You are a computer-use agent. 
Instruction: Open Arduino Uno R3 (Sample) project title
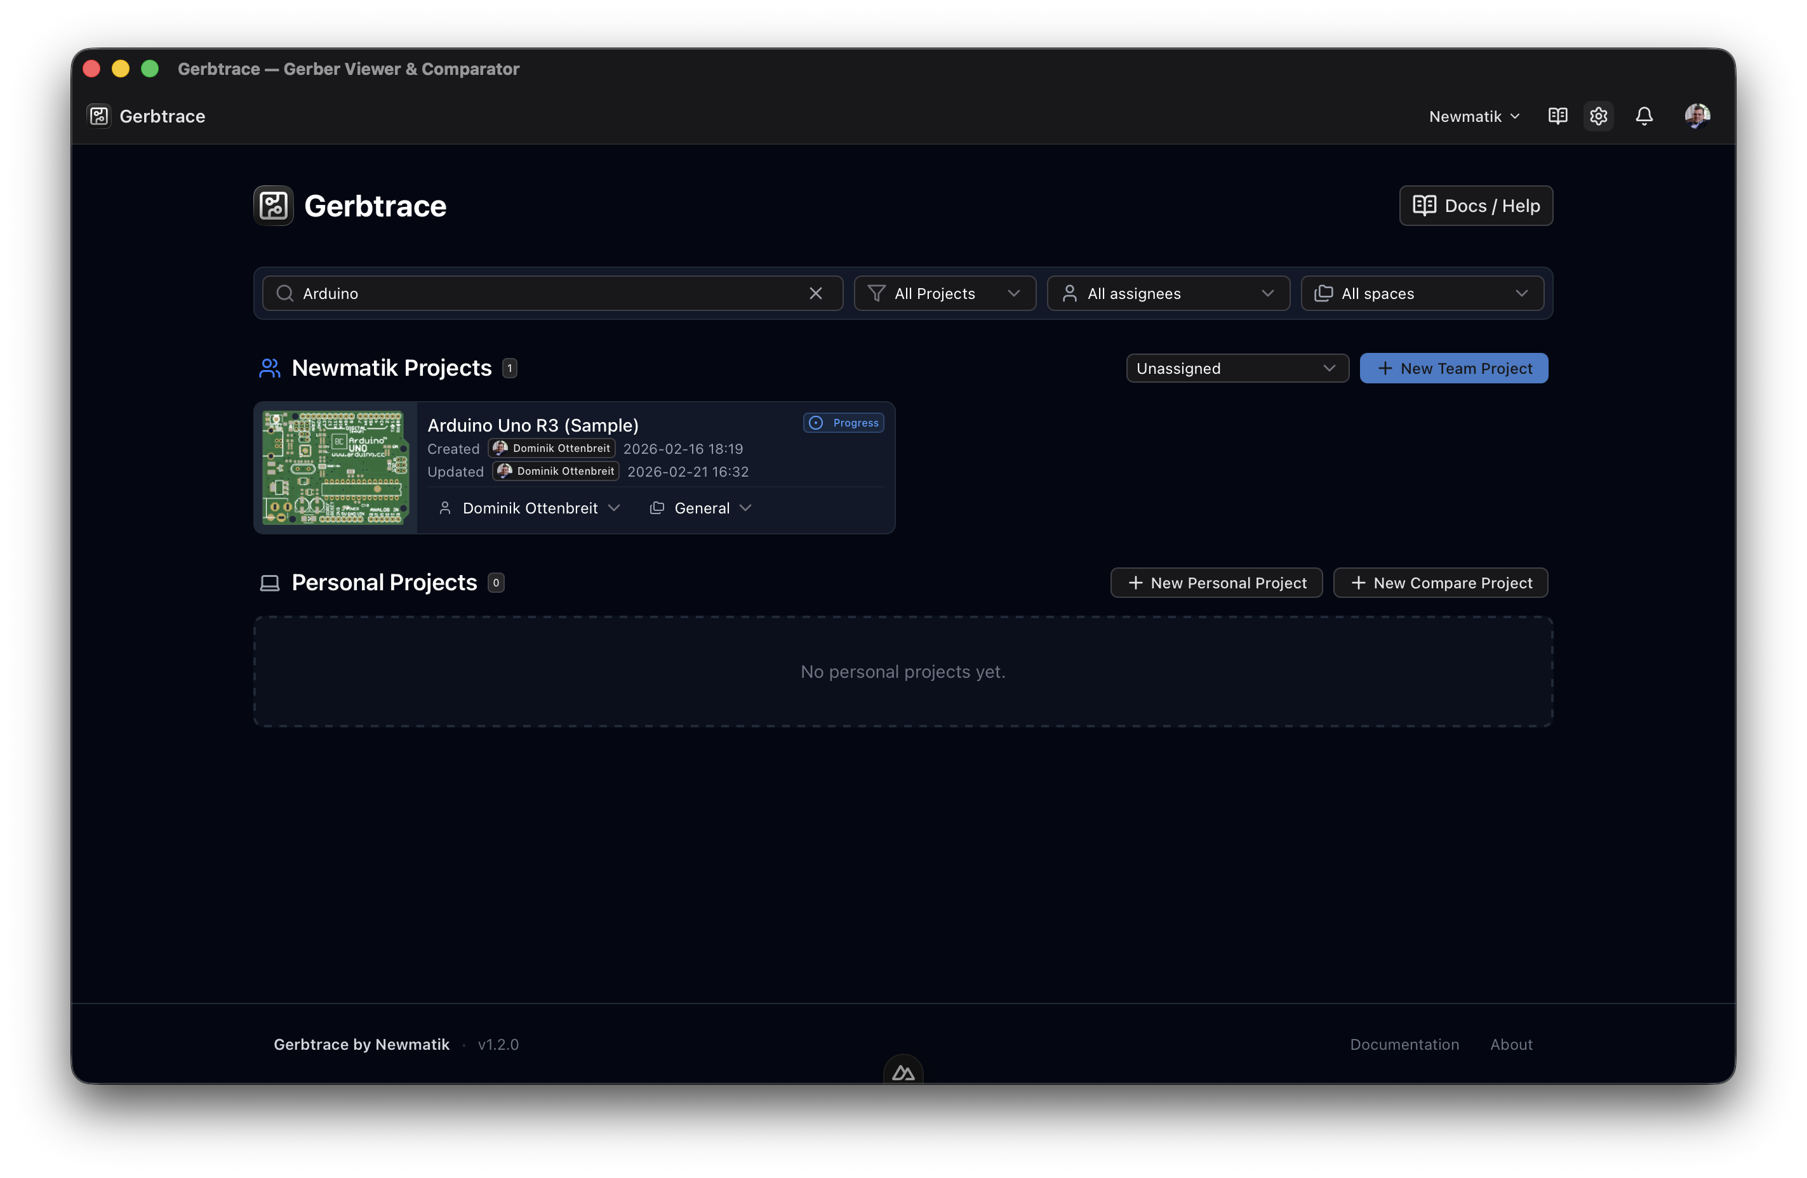point(532,425)
